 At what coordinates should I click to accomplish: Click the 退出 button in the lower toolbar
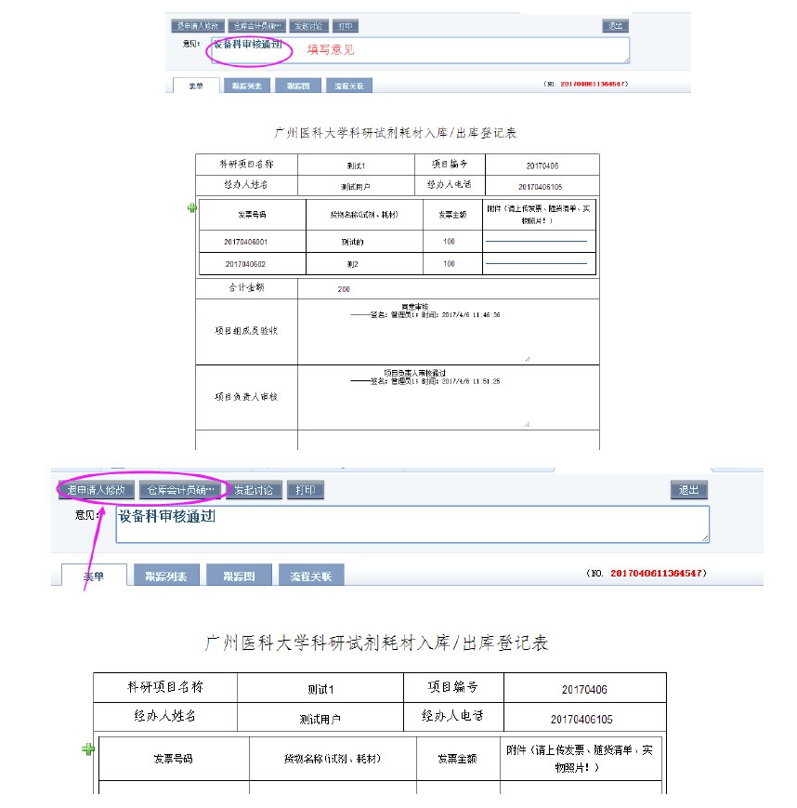(x=688, y=490)
